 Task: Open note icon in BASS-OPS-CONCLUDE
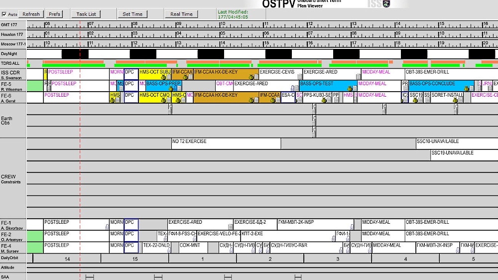472,88
